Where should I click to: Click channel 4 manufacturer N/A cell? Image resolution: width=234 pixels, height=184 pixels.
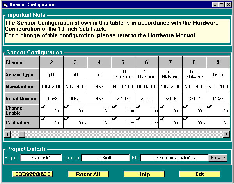point(99,86)
